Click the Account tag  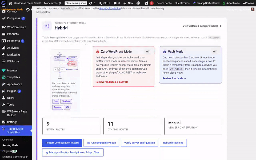click(58, 107)
